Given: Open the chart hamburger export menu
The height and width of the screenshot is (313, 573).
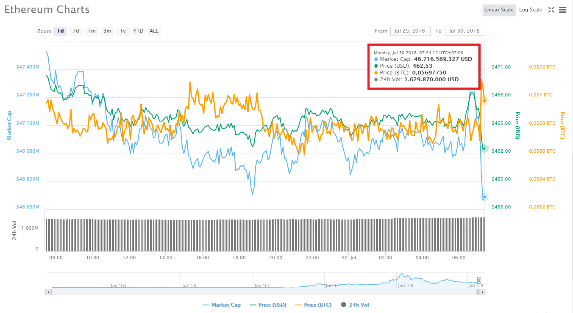Looking at the screenshot, I should (x=562, y=10).
